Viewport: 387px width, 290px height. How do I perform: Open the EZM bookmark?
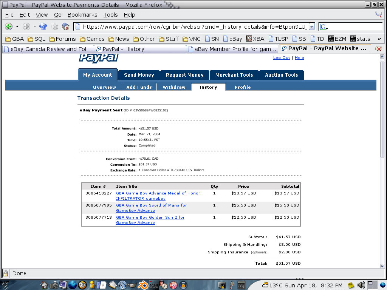(337, 39)
